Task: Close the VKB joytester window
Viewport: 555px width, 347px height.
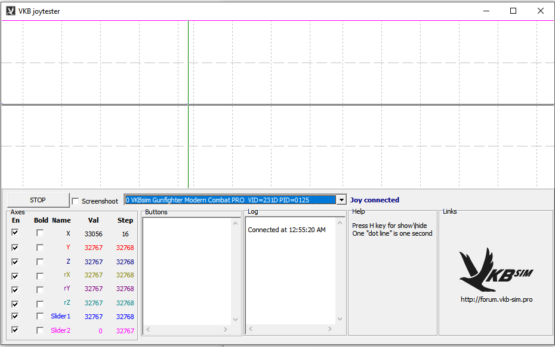Action: (x=541, y=11)
